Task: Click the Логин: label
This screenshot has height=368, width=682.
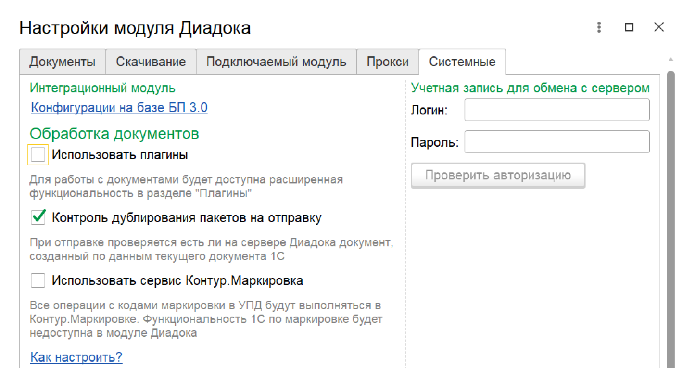Action: [429, 110]
